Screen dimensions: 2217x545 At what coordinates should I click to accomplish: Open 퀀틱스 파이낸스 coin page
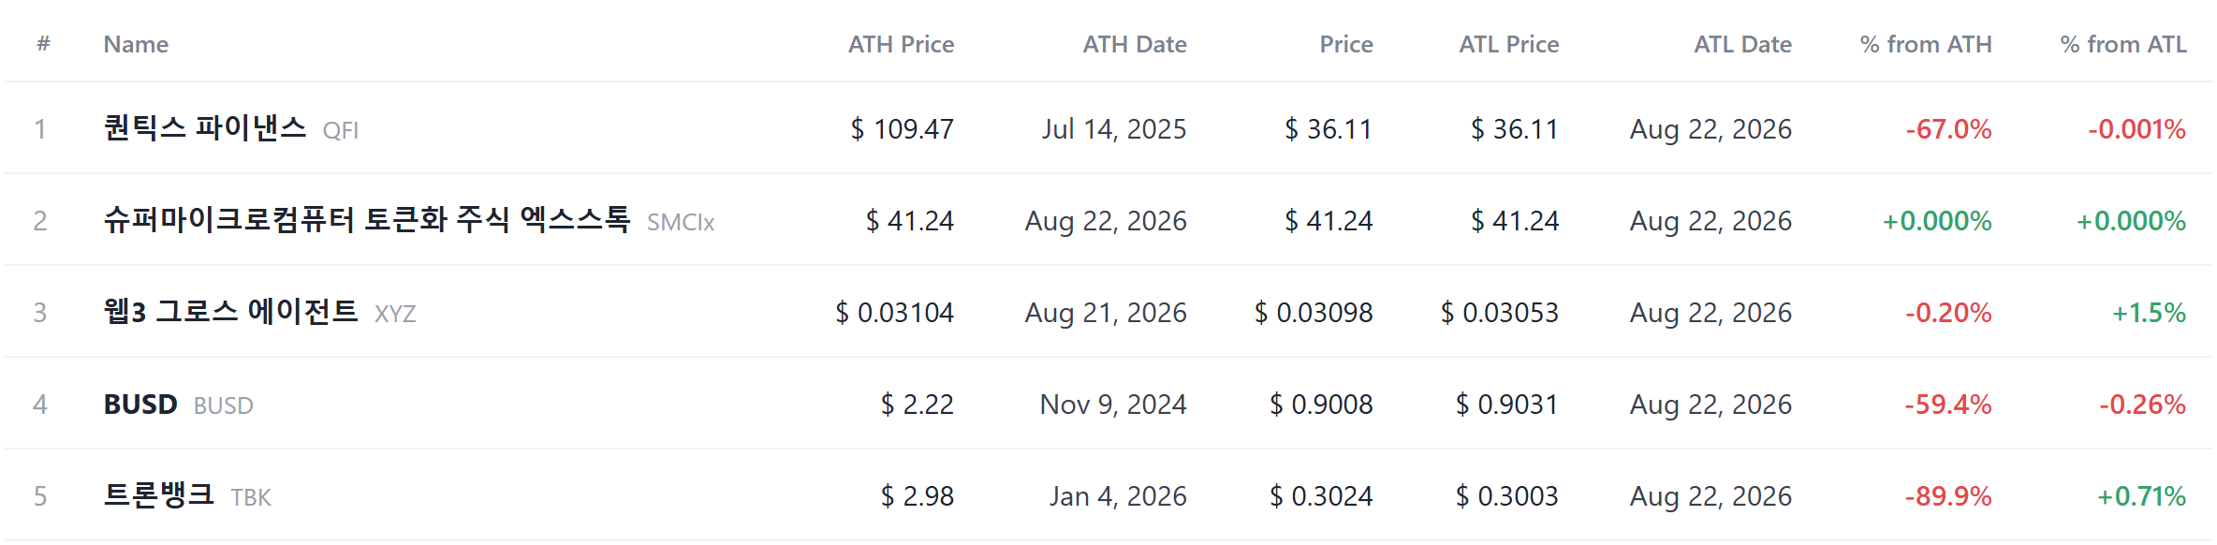coord(205,127)
